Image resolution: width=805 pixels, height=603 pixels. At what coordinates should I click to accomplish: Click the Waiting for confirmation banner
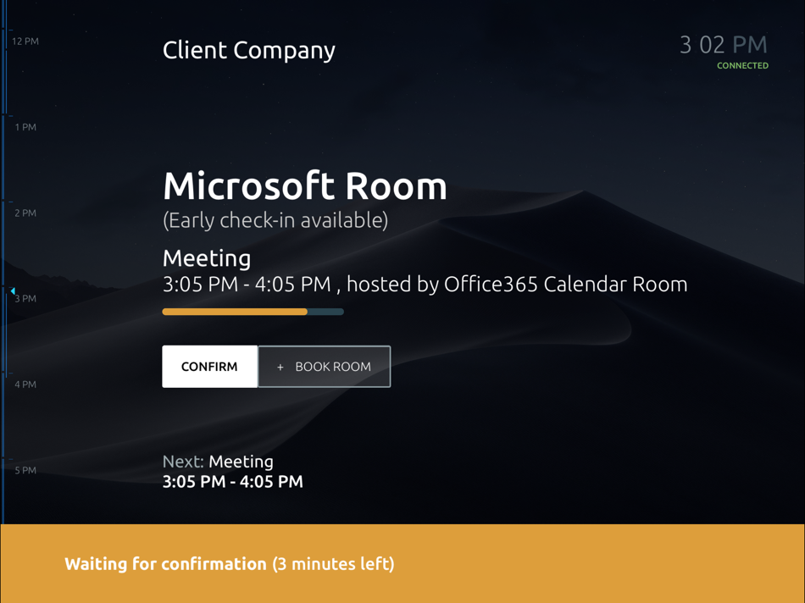click(x=402, y=563)
